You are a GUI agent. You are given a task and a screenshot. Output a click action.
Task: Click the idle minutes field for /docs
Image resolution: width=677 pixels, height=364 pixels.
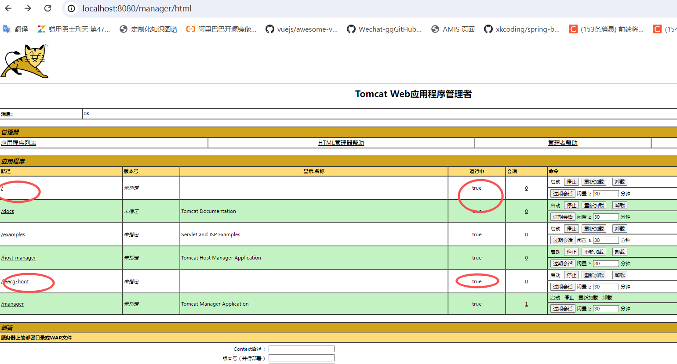click(x=606, y=217)
